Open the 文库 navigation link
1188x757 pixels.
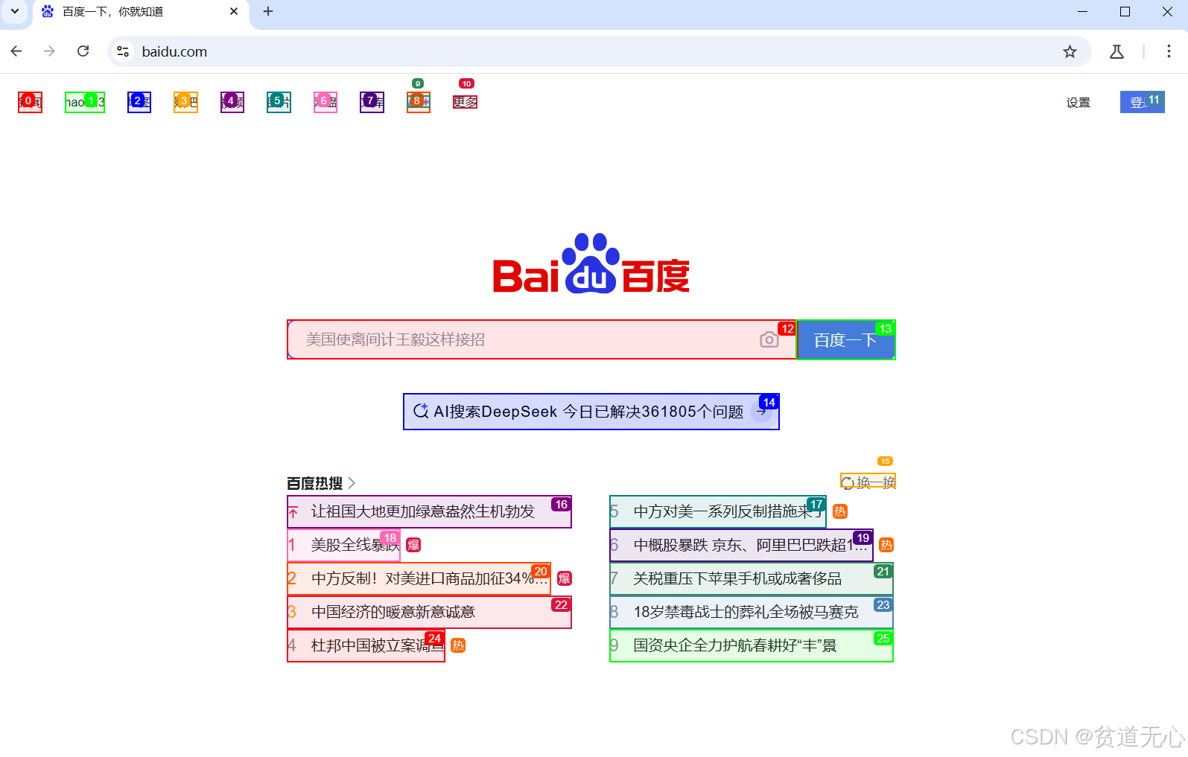click(372, 102)
